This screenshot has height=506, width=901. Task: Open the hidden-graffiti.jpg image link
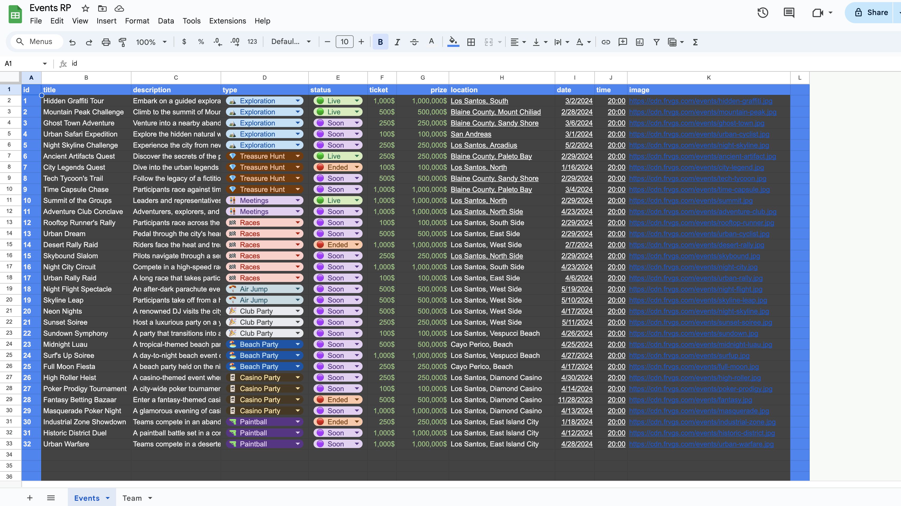(x=700, y=101)
